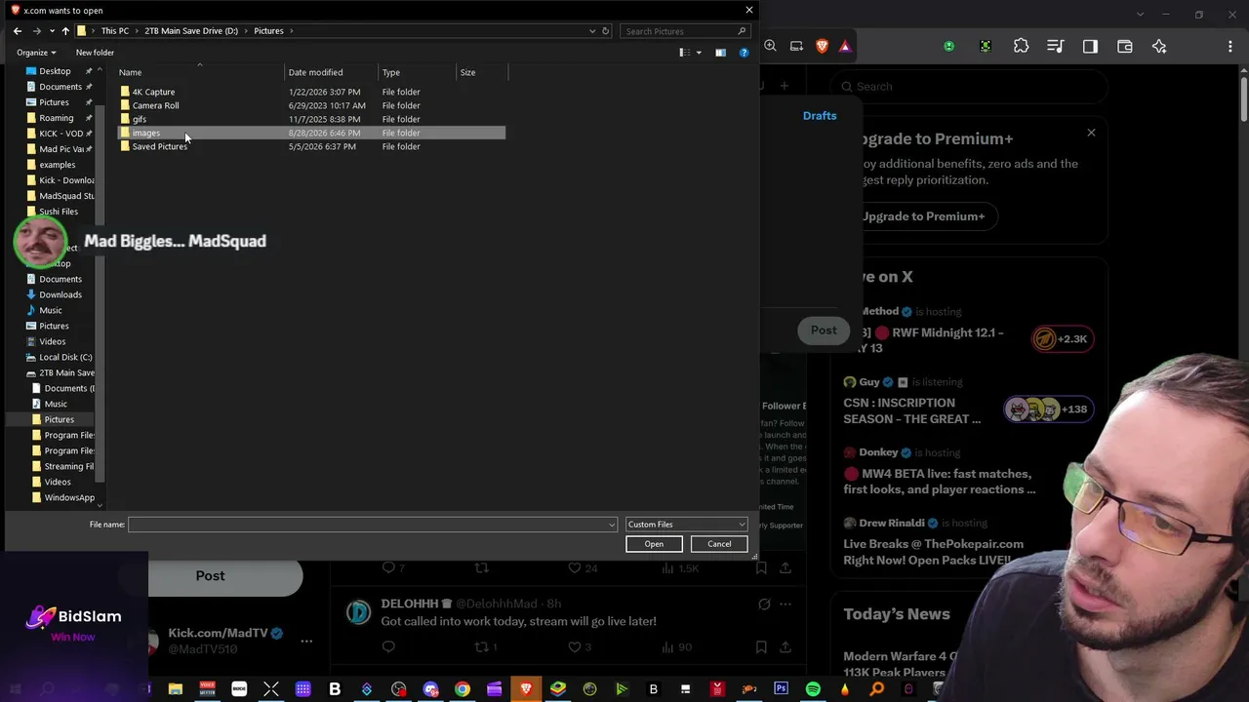1249x702 pixels.
Task: Open the browser Extensions puzzle icon
Action: 1021,46
